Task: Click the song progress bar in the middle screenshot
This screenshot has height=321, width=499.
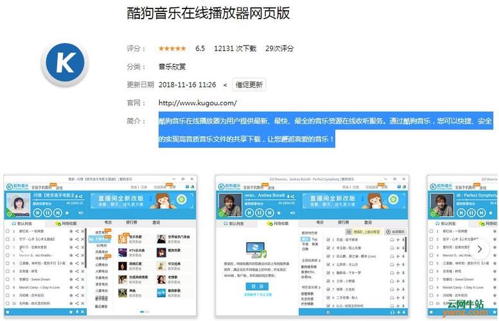Action: [270, 200]
